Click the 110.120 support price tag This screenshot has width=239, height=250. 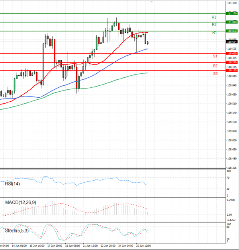pos(231,70)
